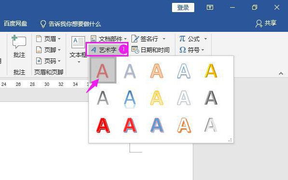
Task: Click the Ω 符号 symbol icon
Action: [183, 50]
